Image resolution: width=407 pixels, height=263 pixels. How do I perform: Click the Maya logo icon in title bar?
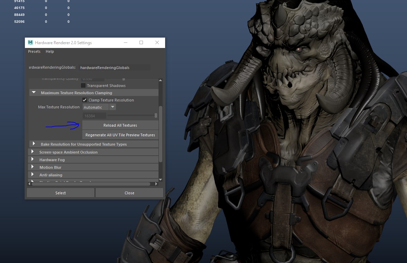click(30, 42)
